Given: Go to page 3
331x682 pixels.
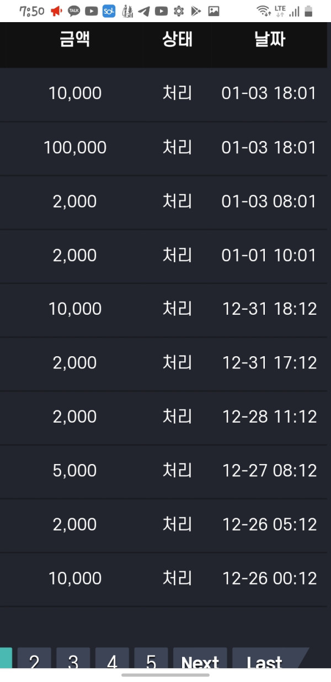Looking at the screenshot, I should click(73, 660).
